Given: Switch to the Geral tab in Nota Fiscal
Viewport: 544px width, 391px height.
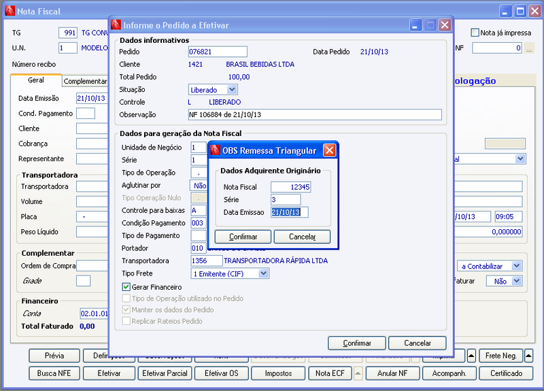Looking at the screenshot, I should (36, 80).
